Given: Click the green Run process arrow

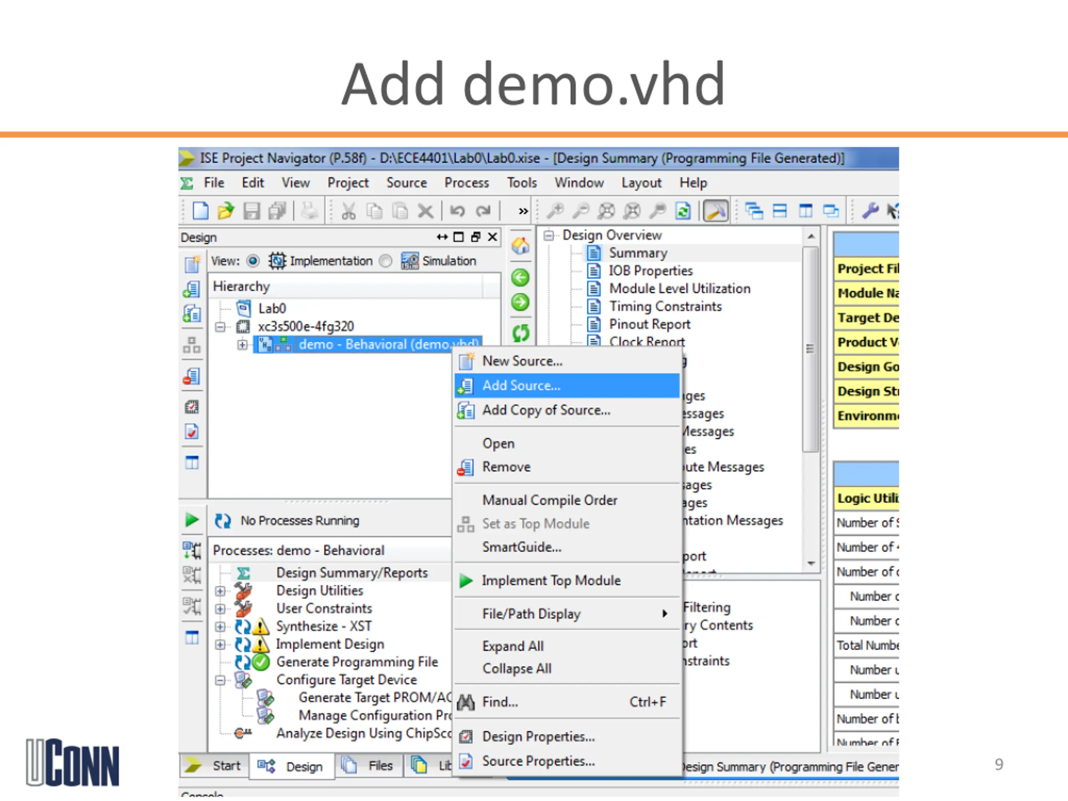Looking at the screenshot, I should 191,520.
